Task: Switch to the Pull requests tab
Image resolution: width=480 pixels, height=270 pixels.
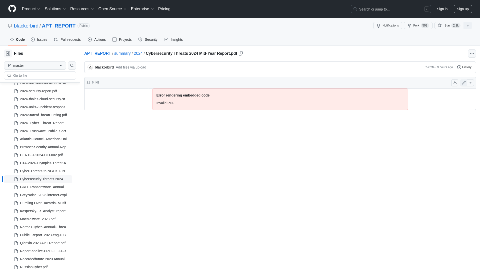Action: 67,39
